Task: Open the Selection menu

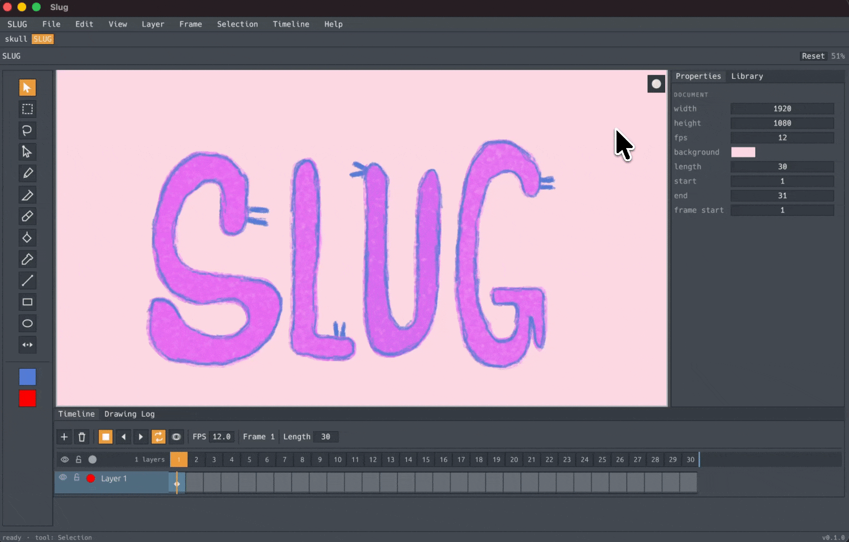Action: tap(237, 24)
